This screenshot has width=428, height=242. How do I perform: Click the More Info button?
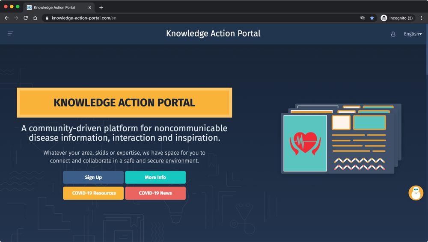pos(155,177)
